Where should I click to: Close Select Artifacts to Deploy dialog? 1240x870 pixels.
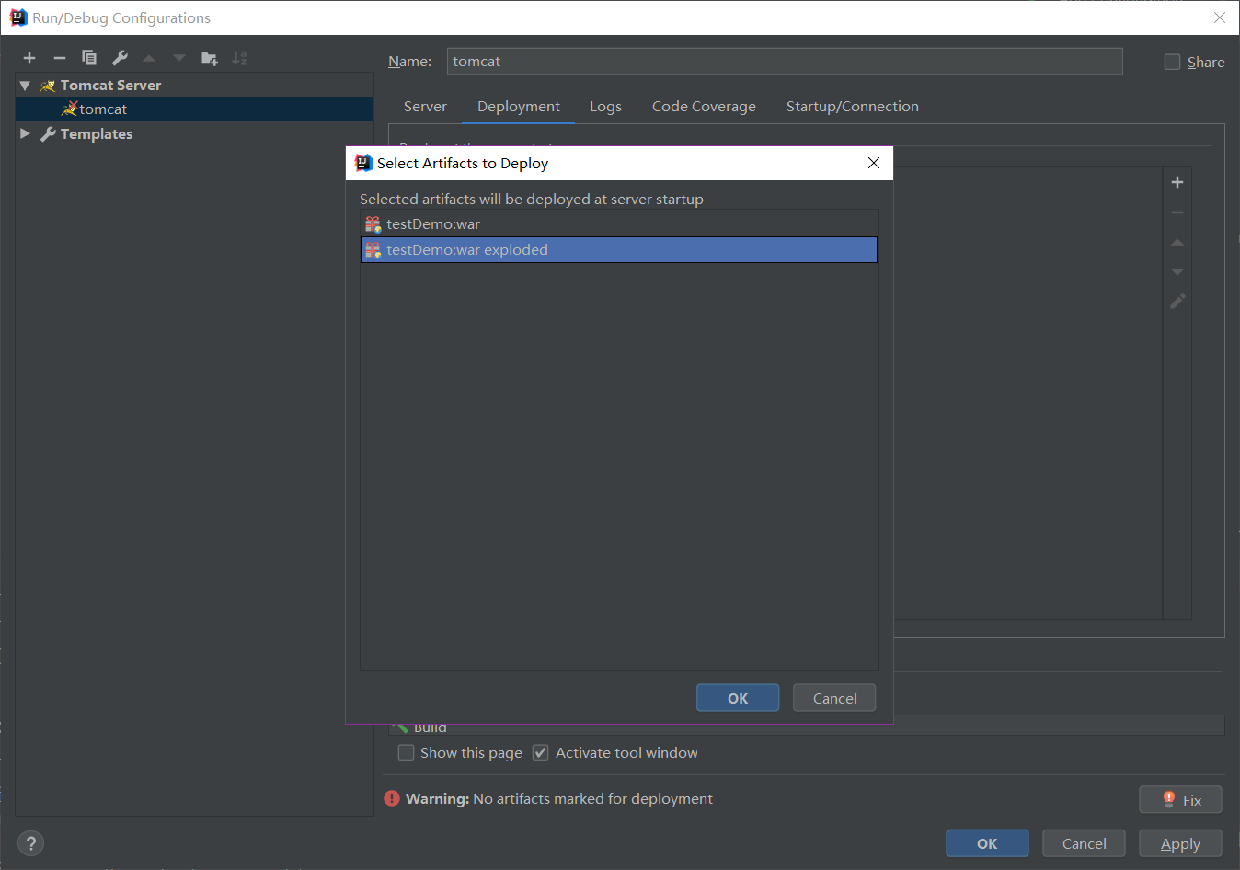coord(874,163)
